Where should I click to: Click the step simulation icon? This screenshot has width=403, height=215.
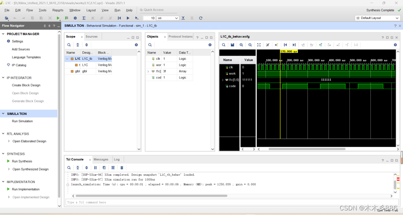click(x=183, y=18)
